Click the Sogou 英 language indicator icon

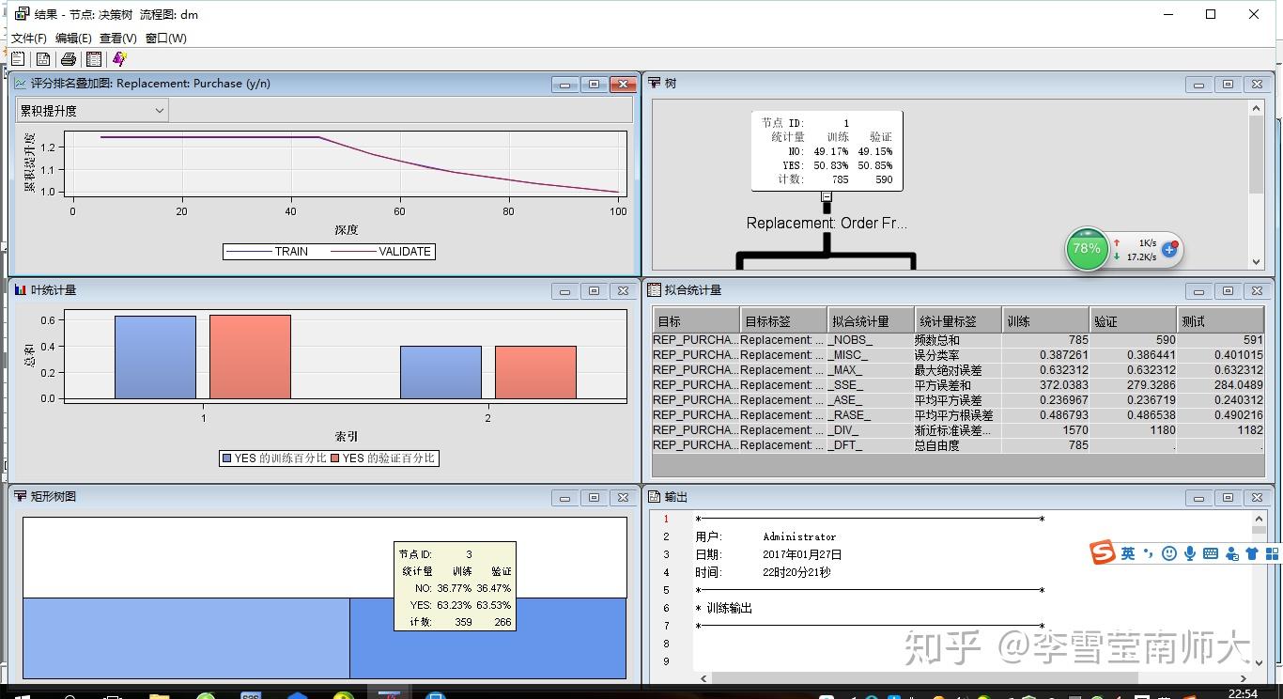(1128, 553)
